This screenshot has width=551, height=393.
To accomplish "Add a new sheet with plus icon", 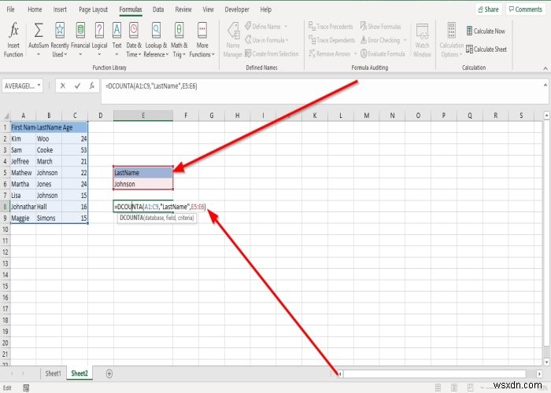I will click(109, 373).
